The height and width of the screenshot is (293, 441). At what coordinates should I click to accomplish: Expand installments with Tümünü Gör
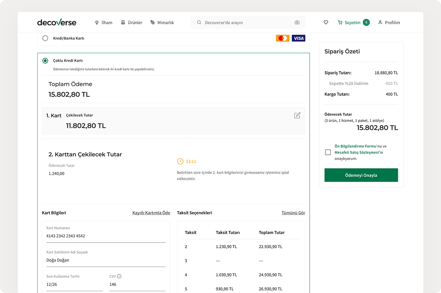tap(293, 213)
